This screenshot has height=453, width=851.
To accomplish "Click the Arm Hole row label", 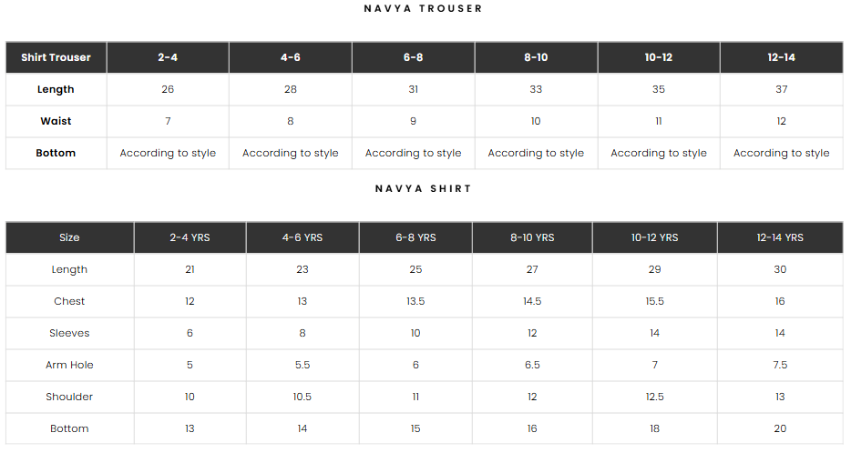I will tap(69, 365).
